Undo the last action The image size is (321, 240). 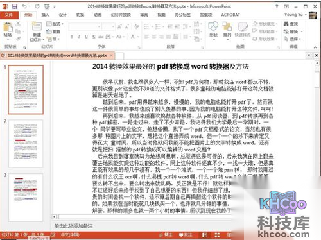pyautogui.click(x=24, y=6)
